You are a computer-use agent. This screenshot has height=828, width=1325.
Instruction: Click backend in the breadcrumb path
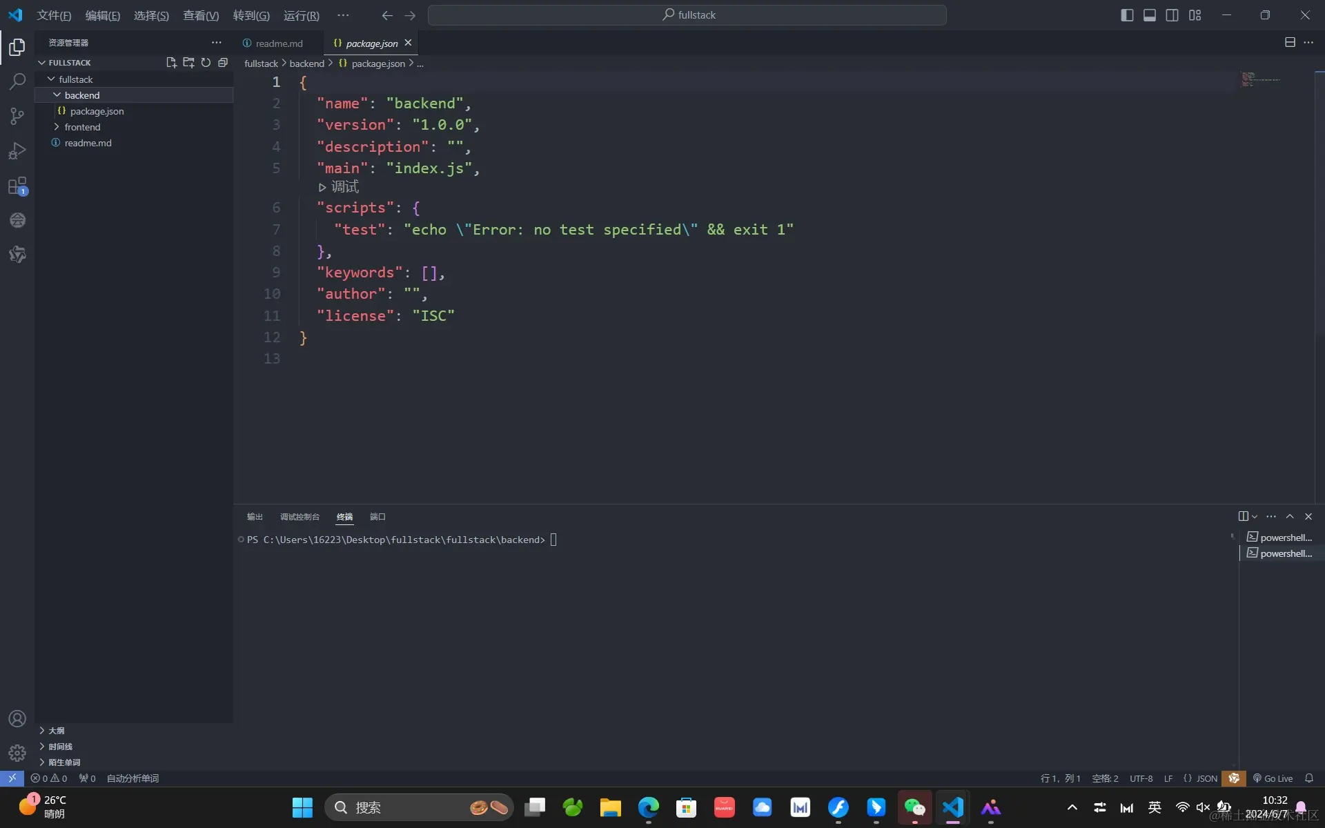click(306, 63)
